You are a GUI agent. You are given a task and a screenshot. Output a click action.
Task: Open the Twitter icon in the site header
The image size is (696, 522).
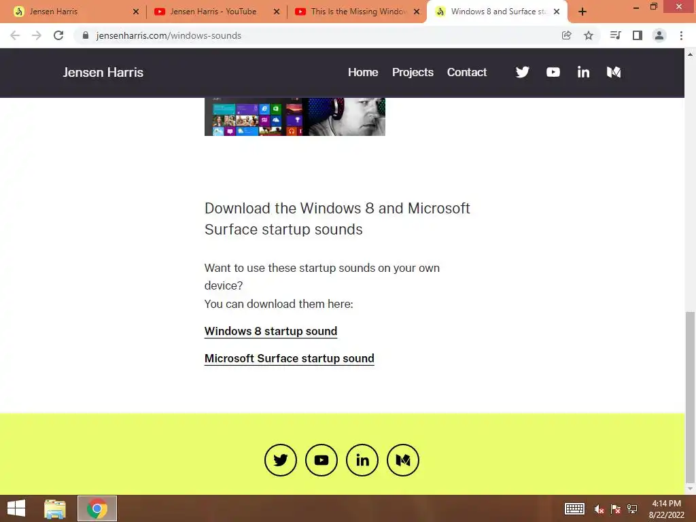(523, 72)
